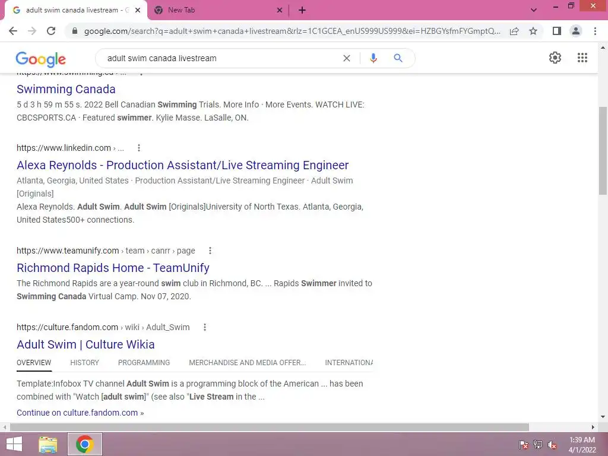Image resolution: width=608 pixels, height=456 pixels.
Task: Open options for the Fandom result
Action: [205, 327]
